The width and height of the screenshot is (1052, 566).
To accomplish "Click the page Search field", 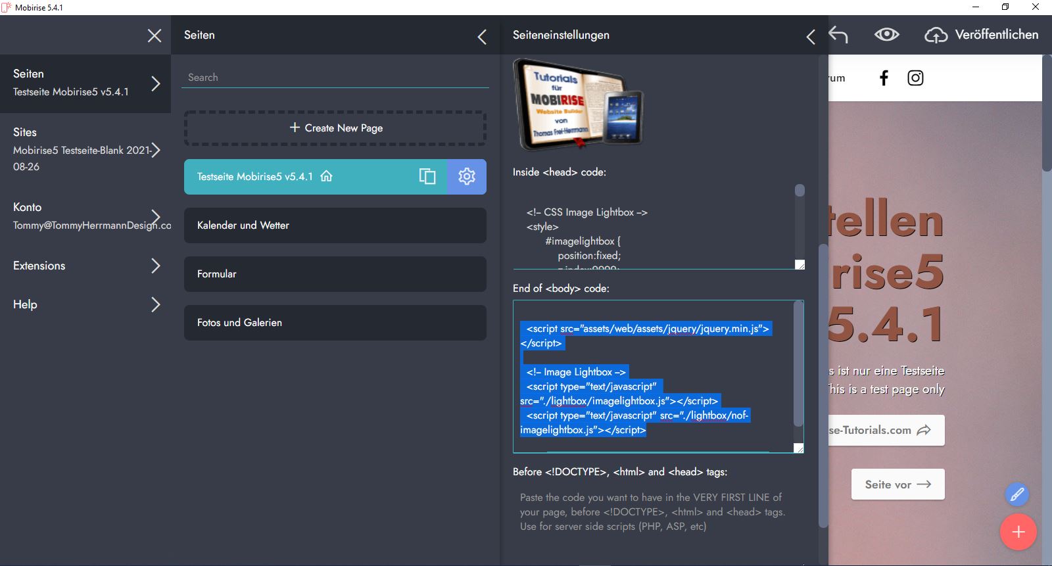I will pyautogui.click(x=335, y=78).
